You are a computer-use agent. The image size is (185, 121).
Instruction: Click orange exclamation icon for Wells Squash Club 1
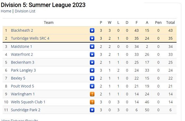click(x=92, y=102)
